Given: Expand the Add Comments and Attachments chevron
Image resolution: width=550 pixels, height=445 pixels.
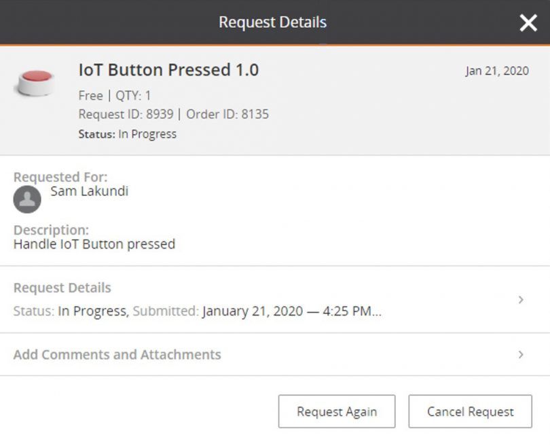Looking at the screenshot, I should tap(521, 355).
